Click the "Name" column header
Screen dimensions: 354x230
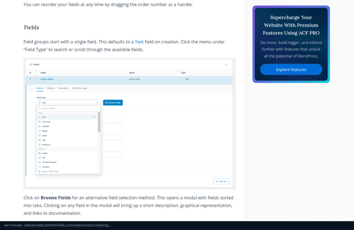point(132,73)
